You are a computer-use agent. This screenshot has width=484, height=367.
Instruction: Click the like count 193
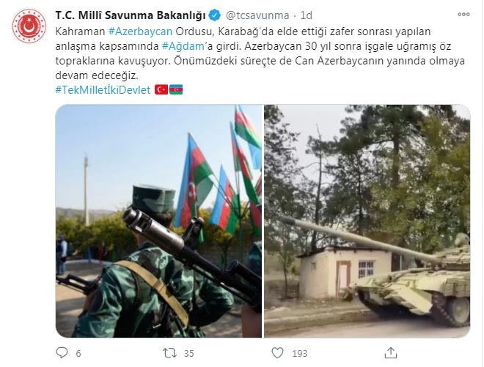[x=299, y=353]
